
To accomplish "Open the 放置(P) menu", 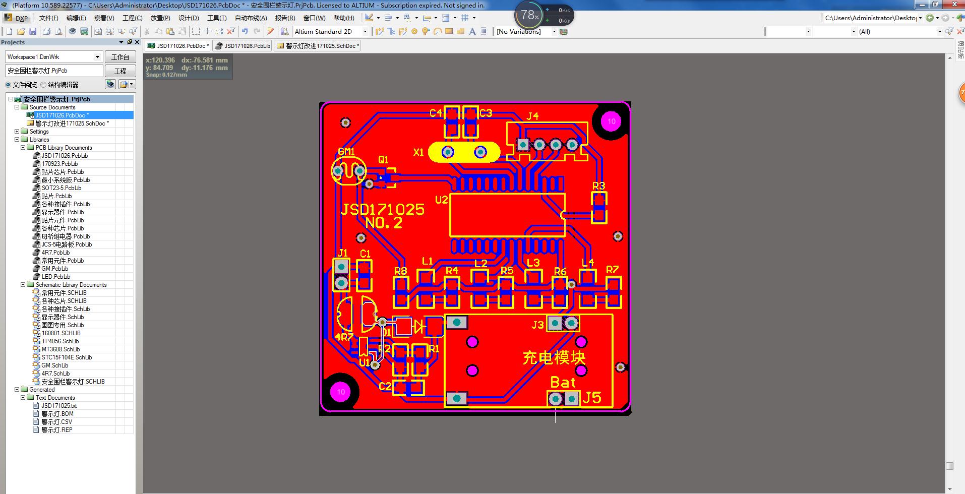I will coord(160,18).
